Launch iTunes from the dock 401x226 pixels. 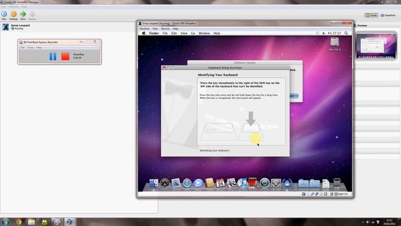242,183
